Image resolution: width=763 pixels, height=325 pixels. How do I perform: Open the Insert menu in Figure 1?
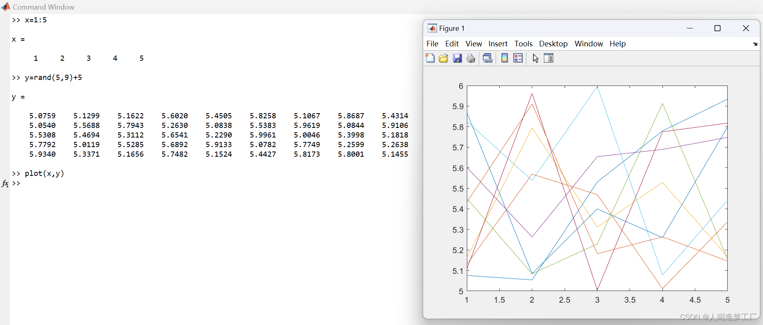[x=498, y=44]
